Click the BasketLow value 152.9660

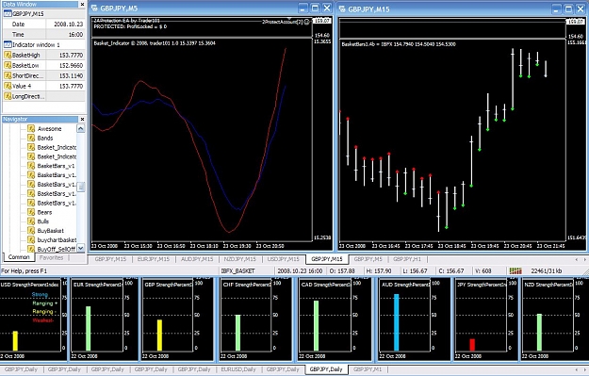tap(71, 65)
